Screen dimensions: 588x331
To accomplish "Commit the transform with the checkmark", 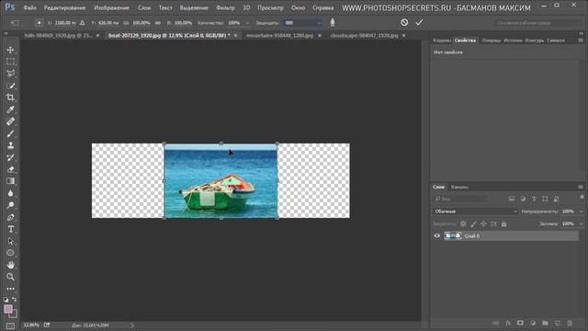I will (x=419, y=22).
